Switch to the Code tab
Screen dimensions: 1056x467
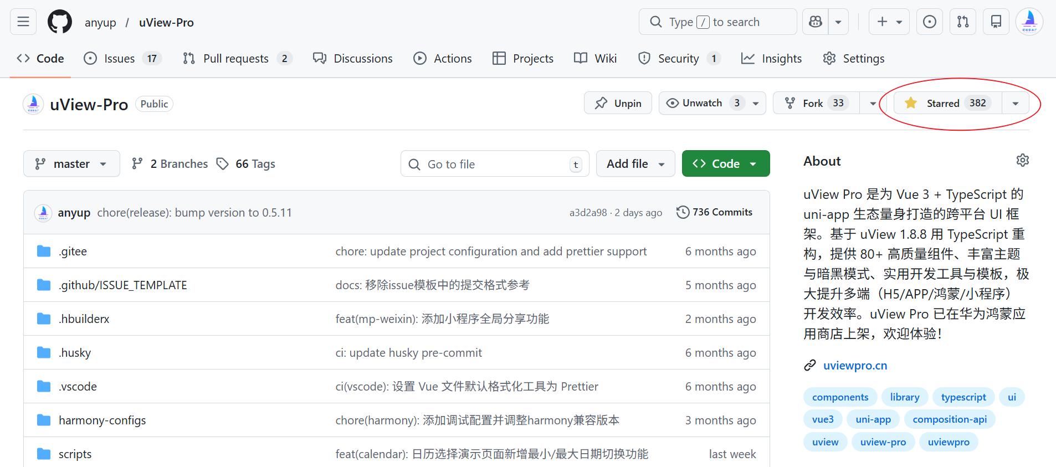click(x=40, y=58)
